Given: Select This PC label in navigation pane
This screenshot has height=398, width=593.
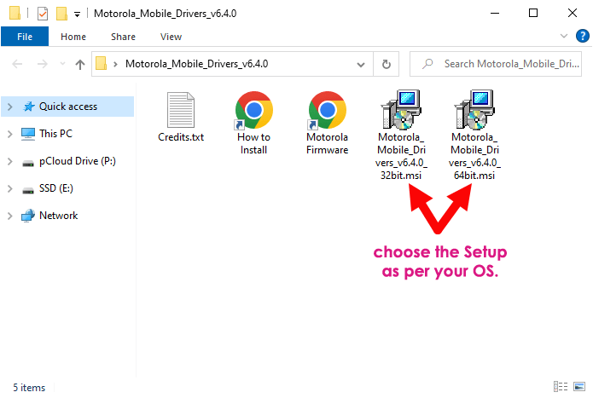Looking at the screenshot, I should [x=55, y=134].
